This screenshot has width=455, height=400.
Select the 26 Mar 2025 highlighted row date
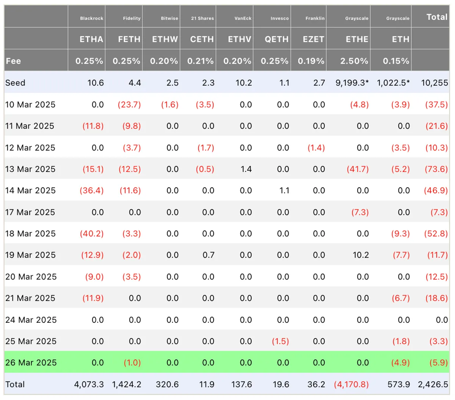(x=31, y=362)
